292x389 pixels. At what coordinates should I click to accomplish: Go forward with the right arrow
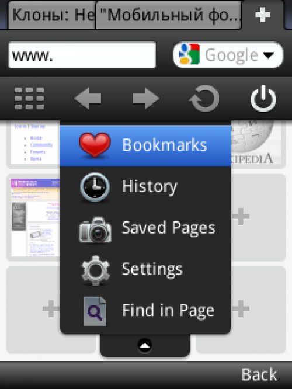[x=146, y=99]
